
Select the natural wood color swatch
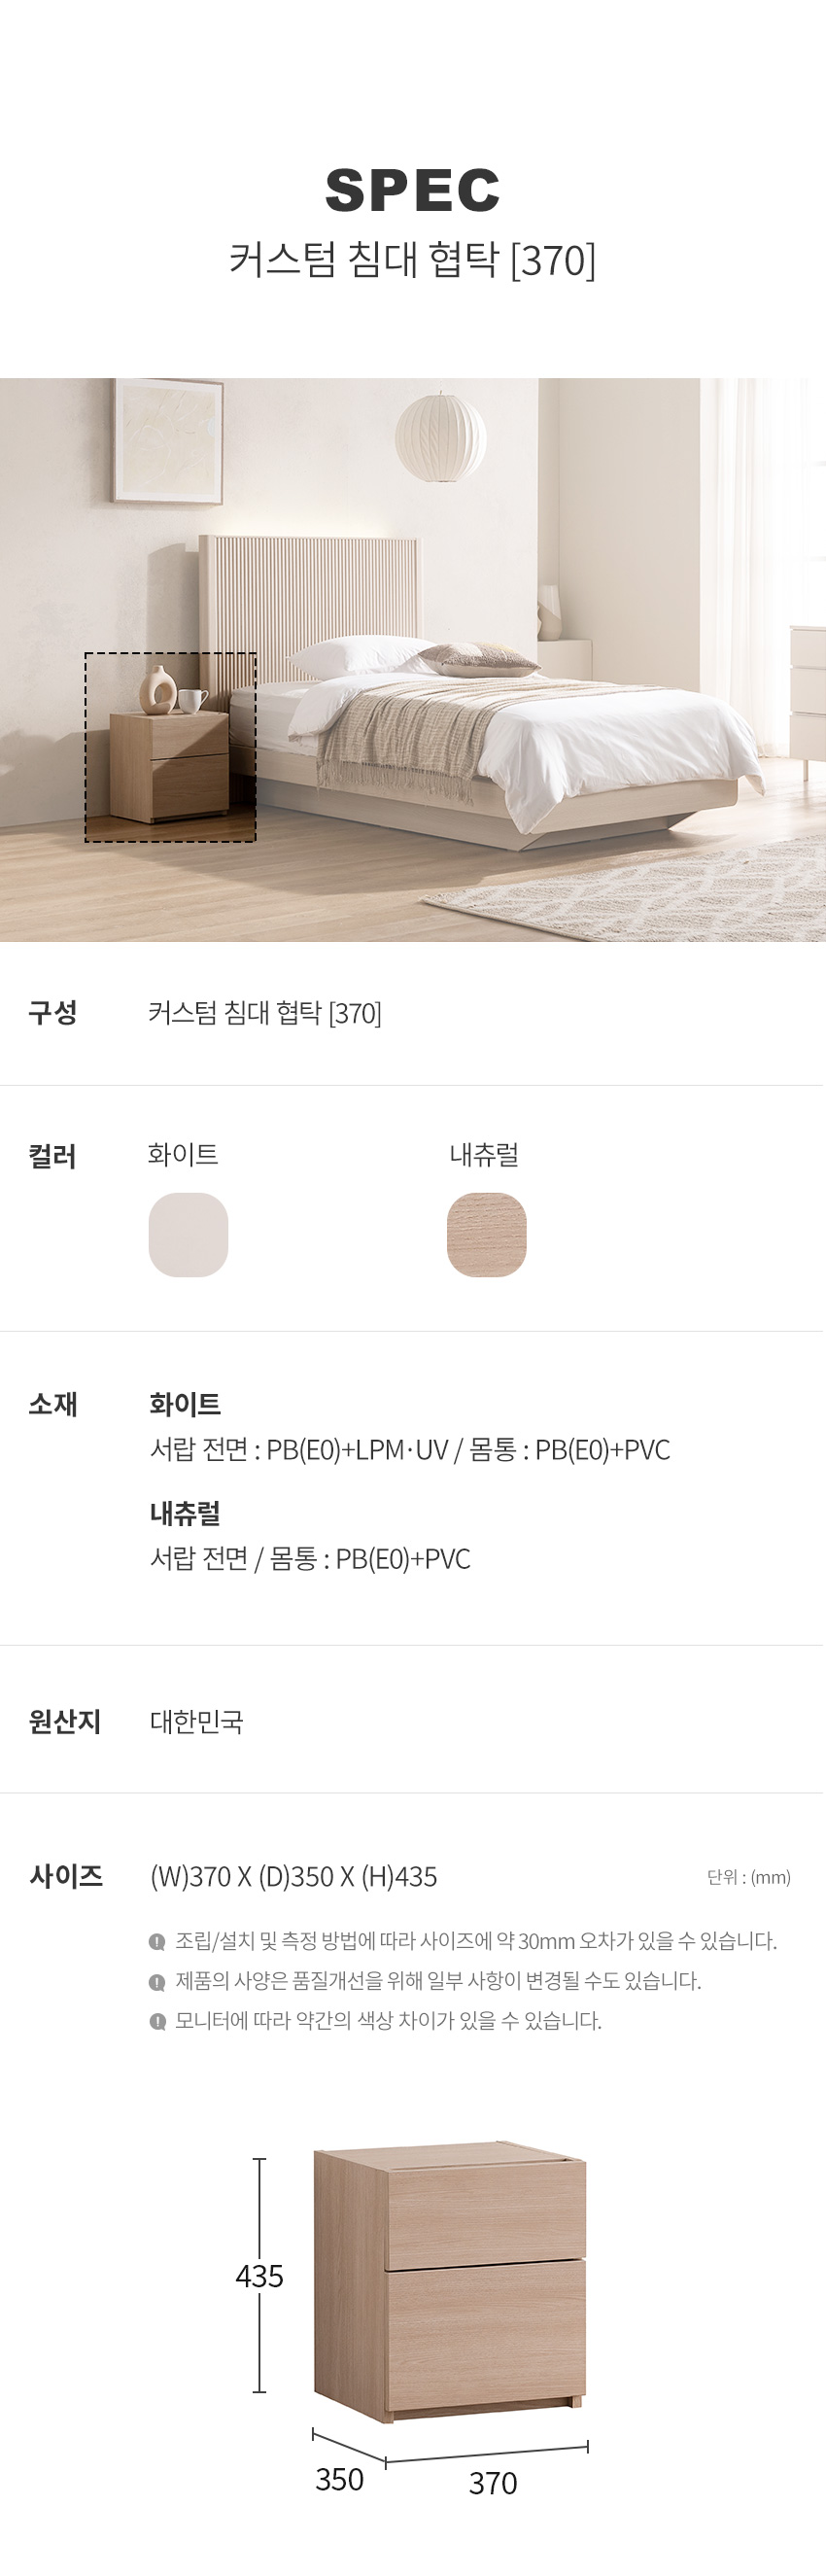pos(486,1234)
